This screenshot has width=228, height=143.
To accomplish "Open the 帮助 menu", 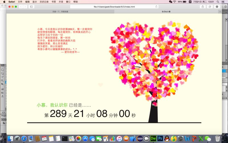I will [x=76, y=2].
